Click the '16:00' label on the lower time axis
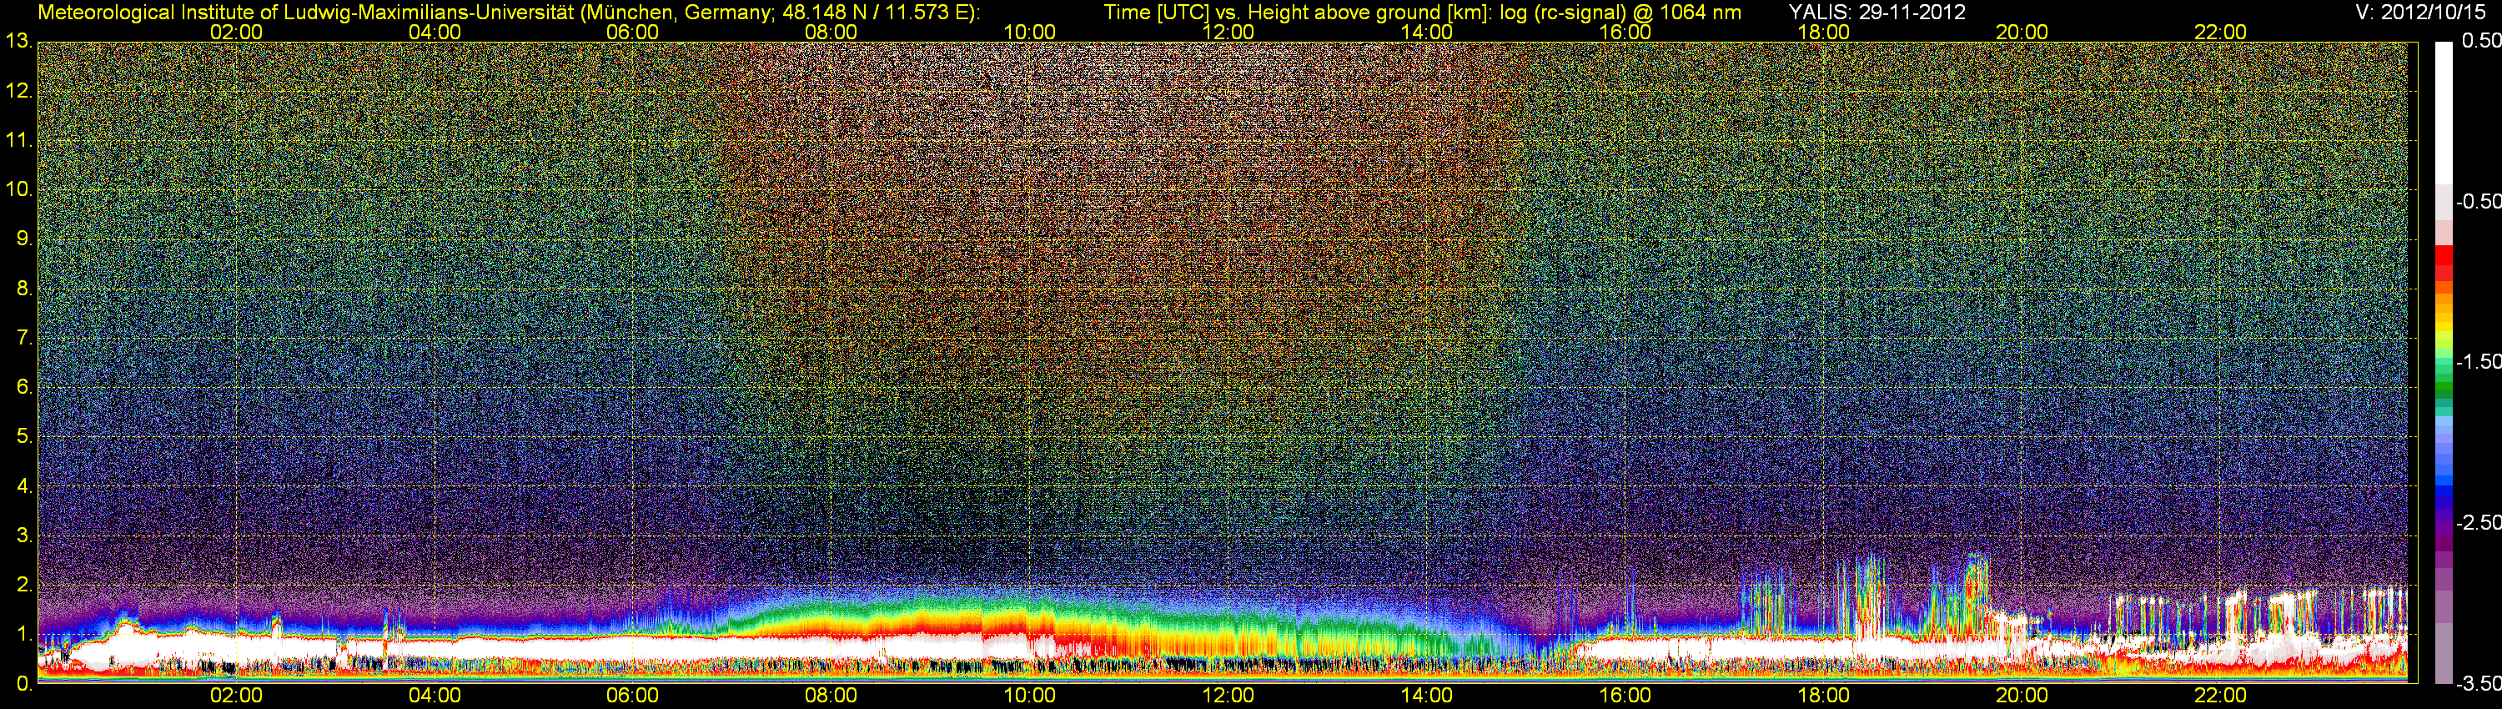This screenshot has width=2502, height=709. coord(1625,696)
